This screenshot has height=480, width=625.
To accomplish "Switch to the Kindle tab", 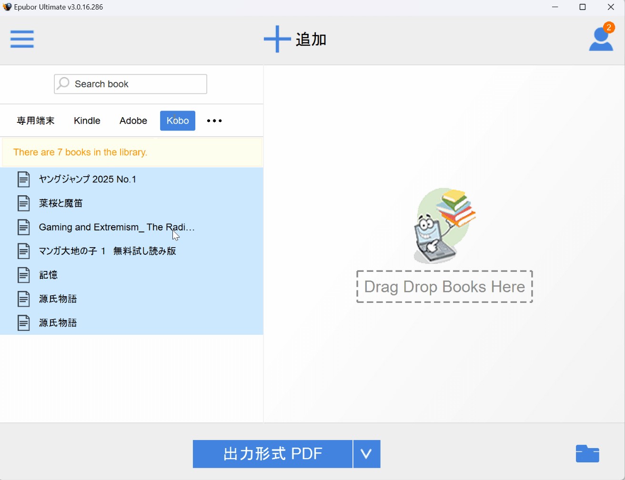I will [87, 121].
